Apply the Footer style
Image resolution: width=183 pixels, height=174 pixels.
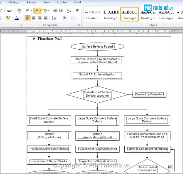[x=92, y=15]
